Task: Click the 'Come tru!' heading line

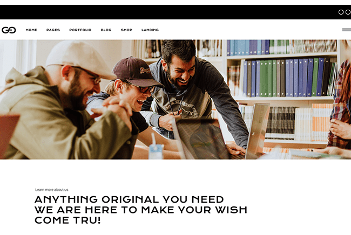Action: [67, 220]
